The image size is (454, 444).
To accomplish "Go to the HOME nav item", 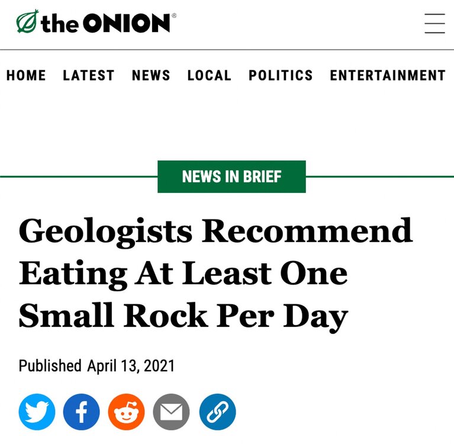I will tap(26, 76).
